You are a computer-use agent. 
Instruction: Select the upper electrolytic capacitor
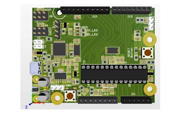[x=44, y=81]
